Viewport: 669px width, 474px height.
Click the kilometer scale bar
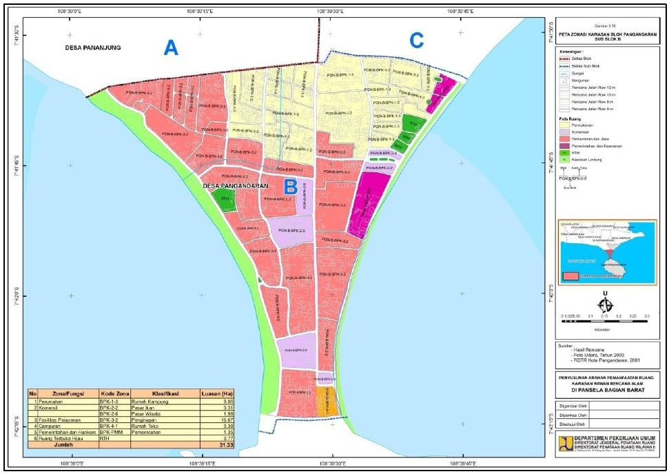(x=604, y=320)
